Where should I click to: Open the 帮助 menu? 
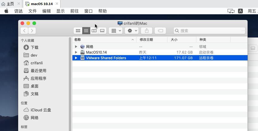click(x=102, y=11)
